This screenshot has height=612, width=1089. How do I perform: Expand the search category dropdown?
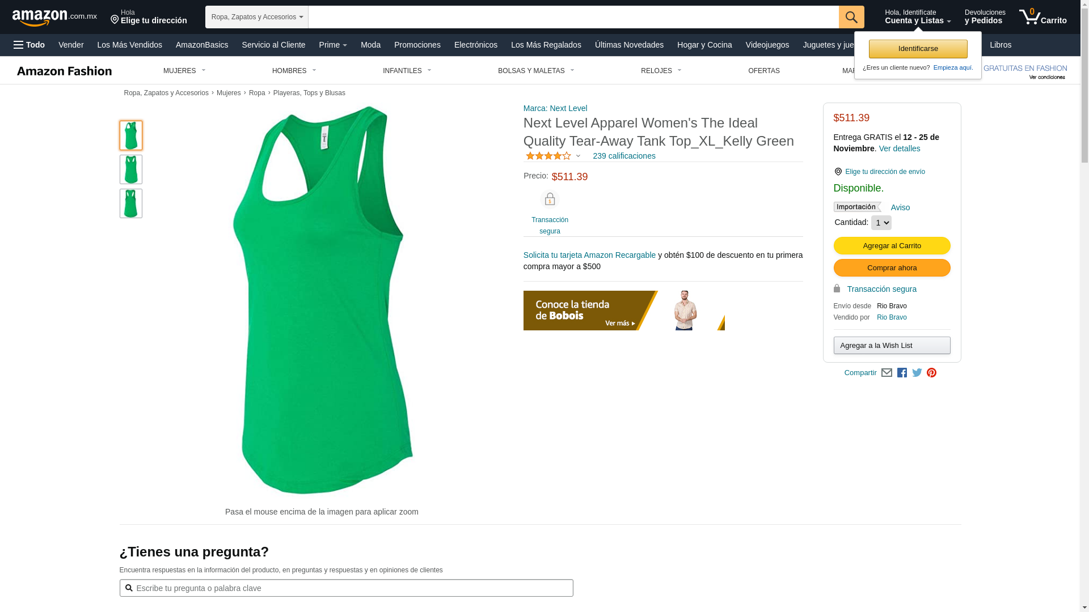click(257, 17)
